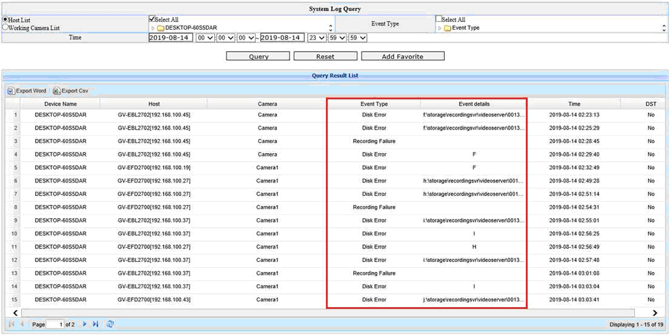Image resolution: width=670 pixels, height=335 pixels.
Task: Click time 2019-08-14 02:56:25
Action: pyautogui.click(x=574, y=234)
